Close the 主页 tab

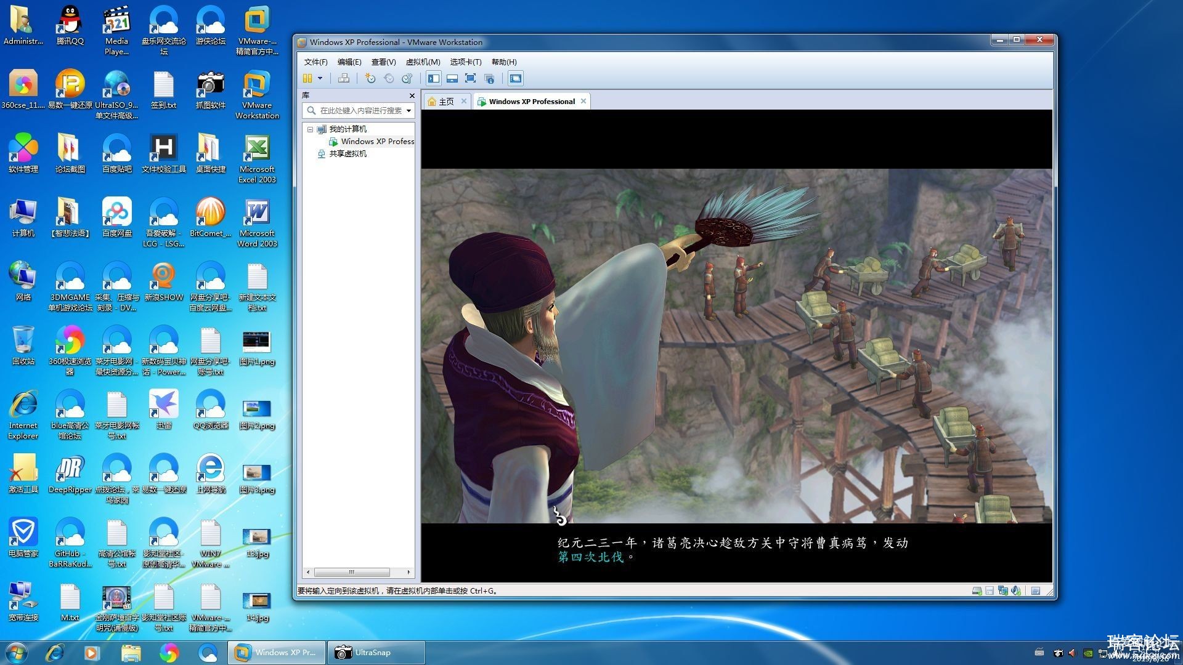tap(464, 101)
